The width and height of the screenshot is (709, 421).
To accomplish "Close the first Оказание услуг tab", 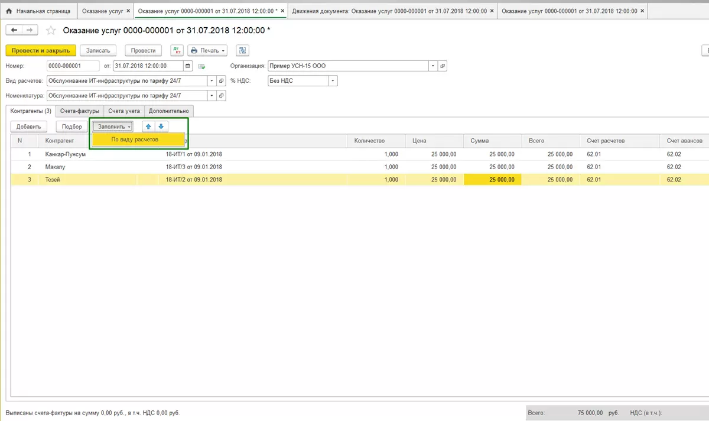I will 128,11.
